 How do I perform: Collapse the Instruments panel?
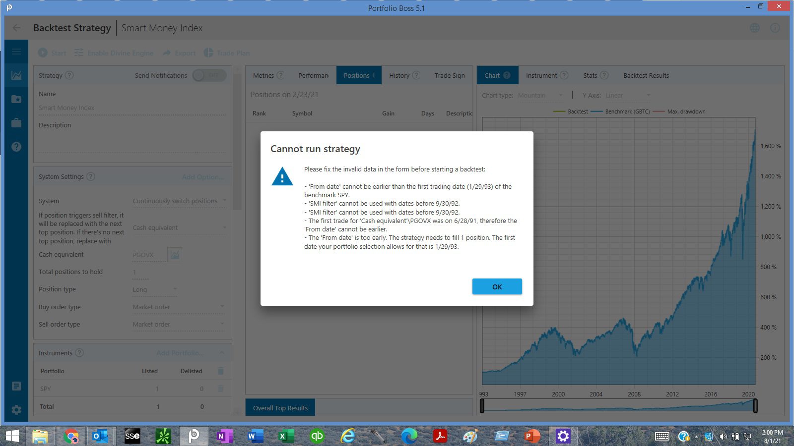click(x=221, y=353)
